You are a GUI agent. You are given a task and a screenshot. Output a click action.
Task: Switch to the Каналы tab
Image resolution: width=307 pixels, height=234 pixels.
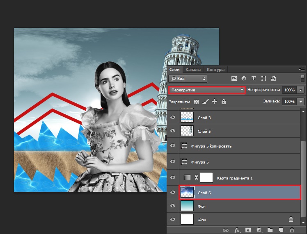coord(192,70)
